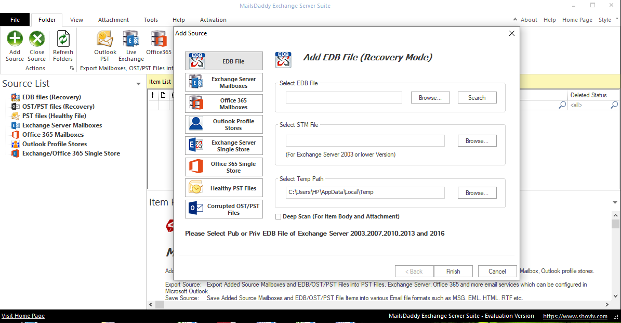The image size is (621, 323).
Task: Click the Select Temp Path field
Action: tap(365, 192)
